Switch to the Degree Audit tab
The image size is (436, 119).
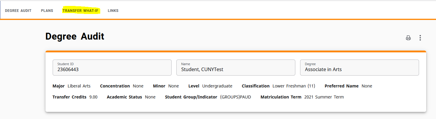pyautogui.click(x=18, y=11)
